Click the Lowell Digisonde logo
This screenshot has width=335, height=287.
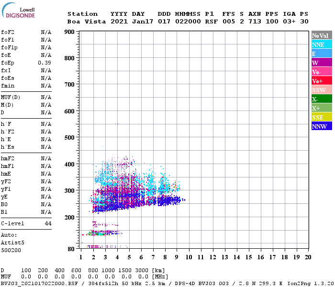[x=18, y=11]
